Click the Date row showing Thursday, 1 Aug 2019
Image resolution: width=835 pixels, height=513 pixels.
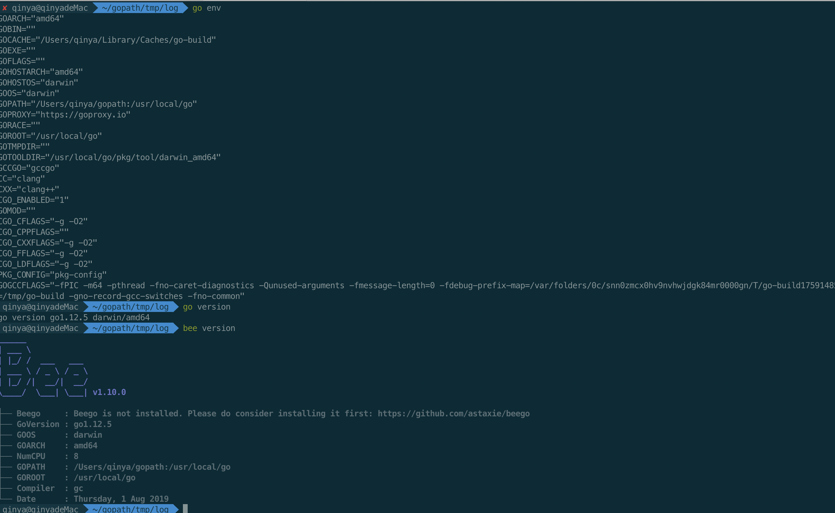click(x=92, y=499)
